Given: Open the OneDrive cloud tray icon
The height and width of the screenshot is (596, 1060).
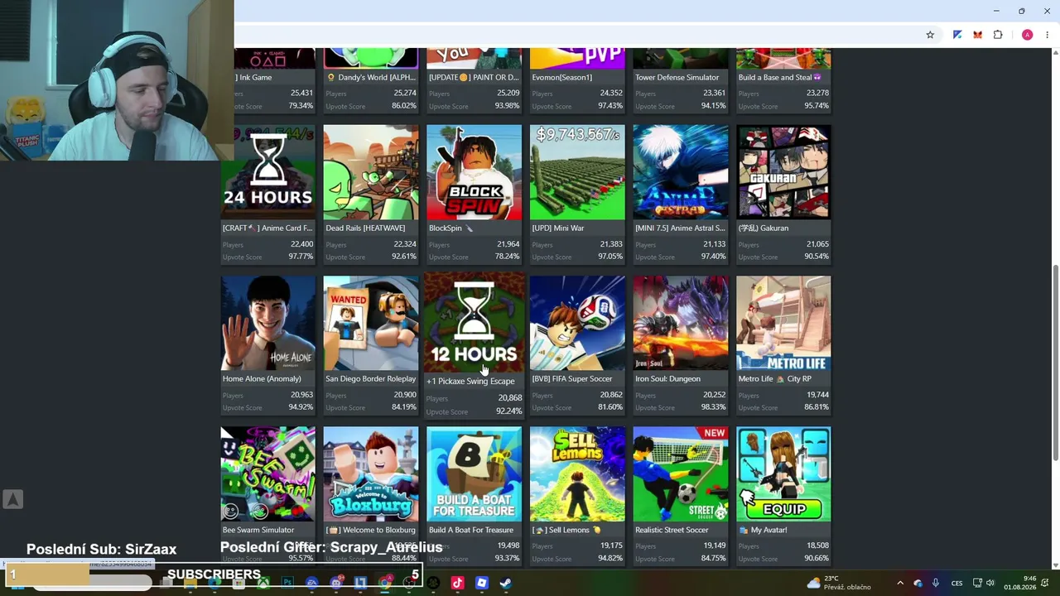Looking at the screenshot, I should pos(918,583).
